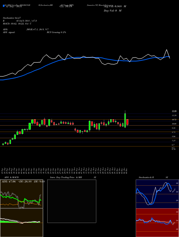This screenshot has width=179, height=237.
Task: Click the tall green candlestick with the highest wick
Action: coord(125,120)
